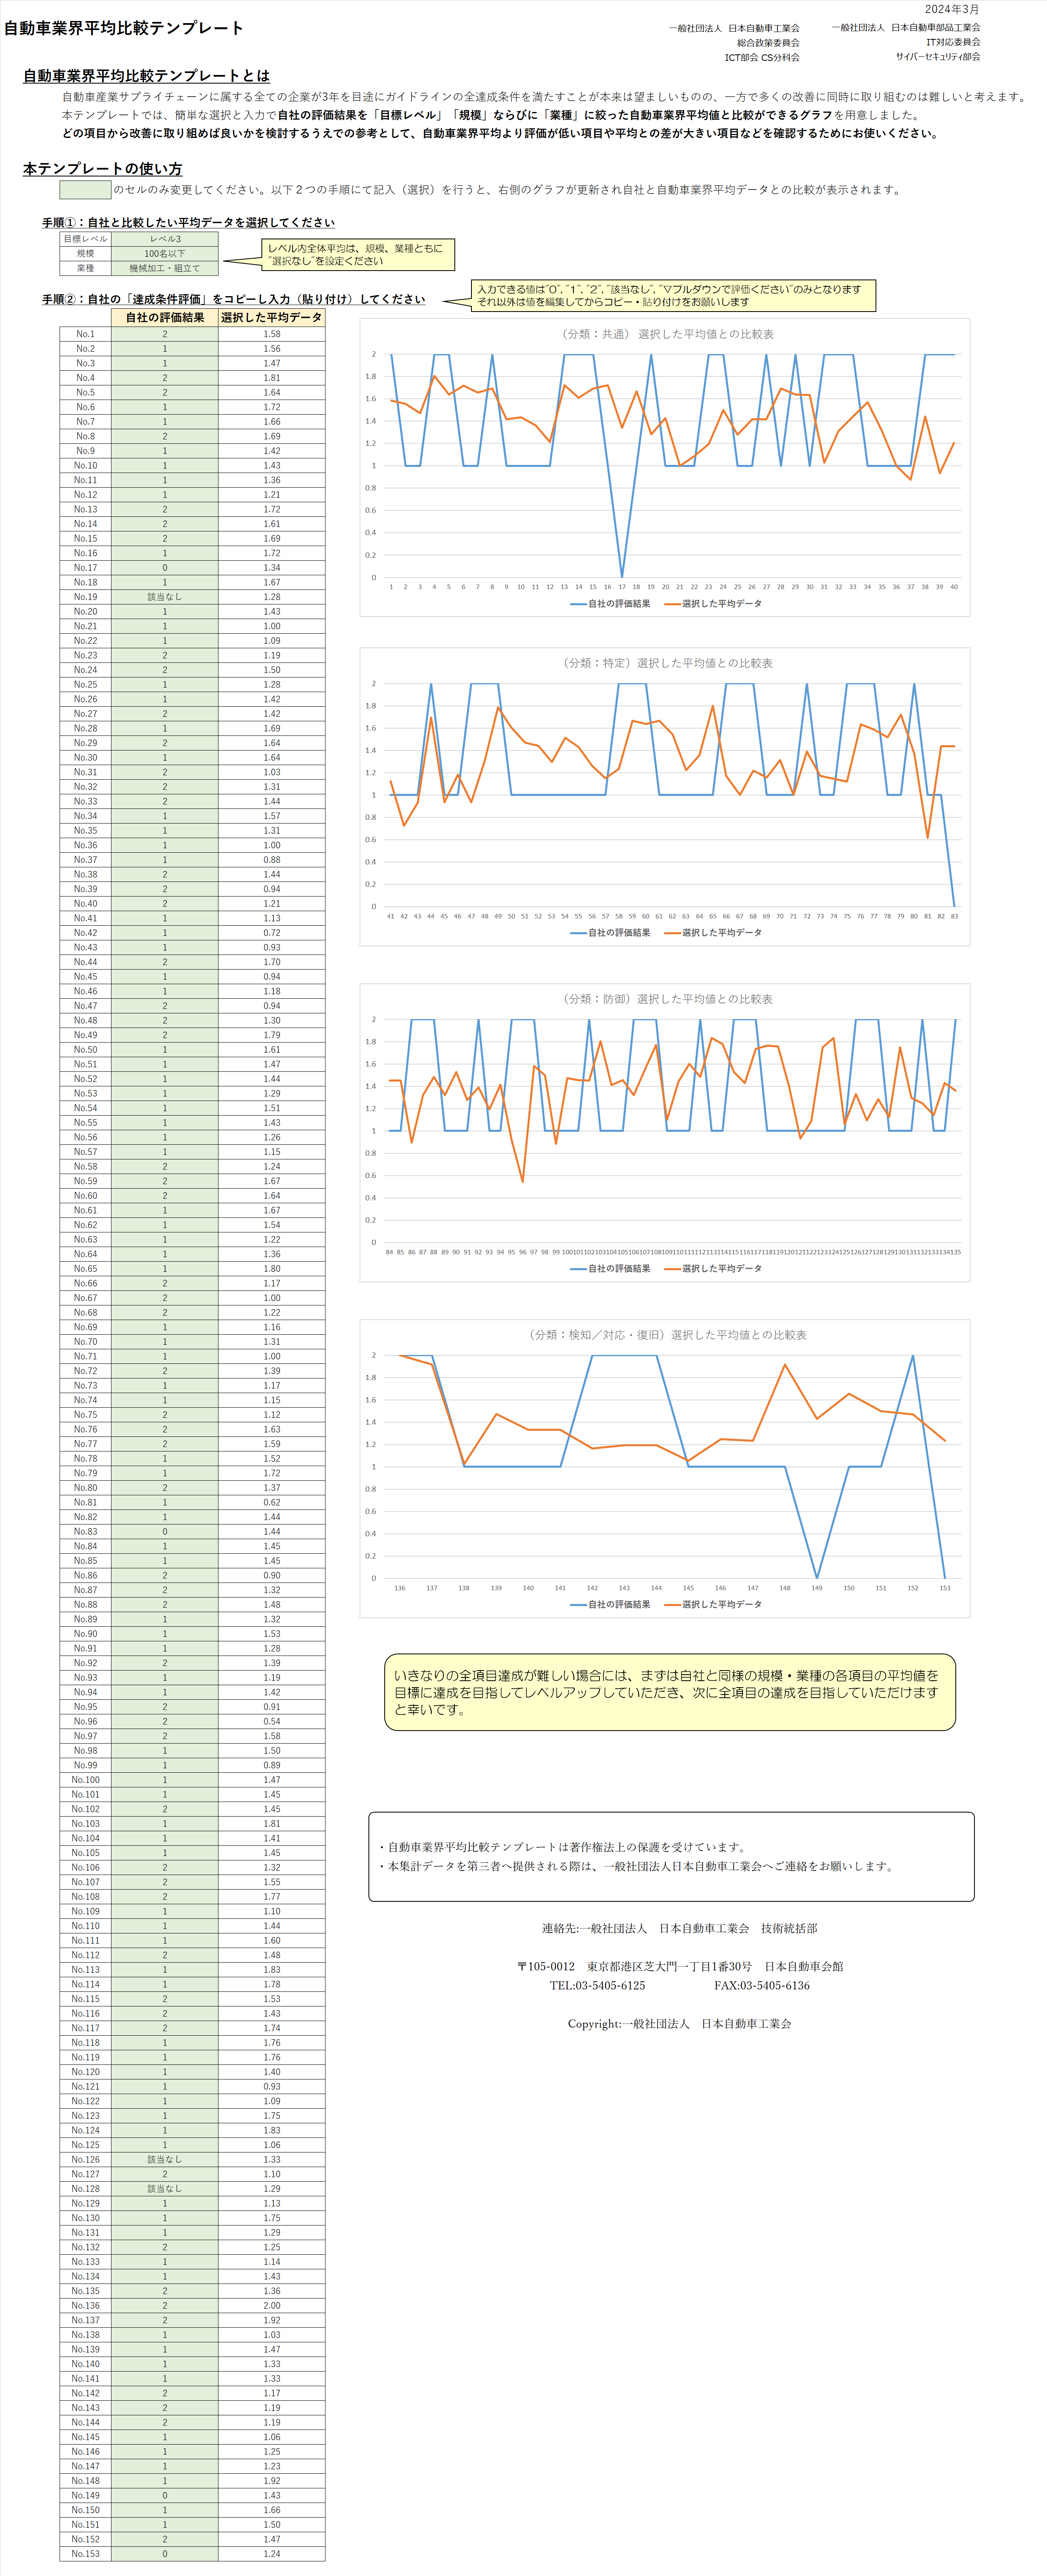Click the fax number FAX:03-5405-6136

pyautogui.click(x=762, y=1986)
